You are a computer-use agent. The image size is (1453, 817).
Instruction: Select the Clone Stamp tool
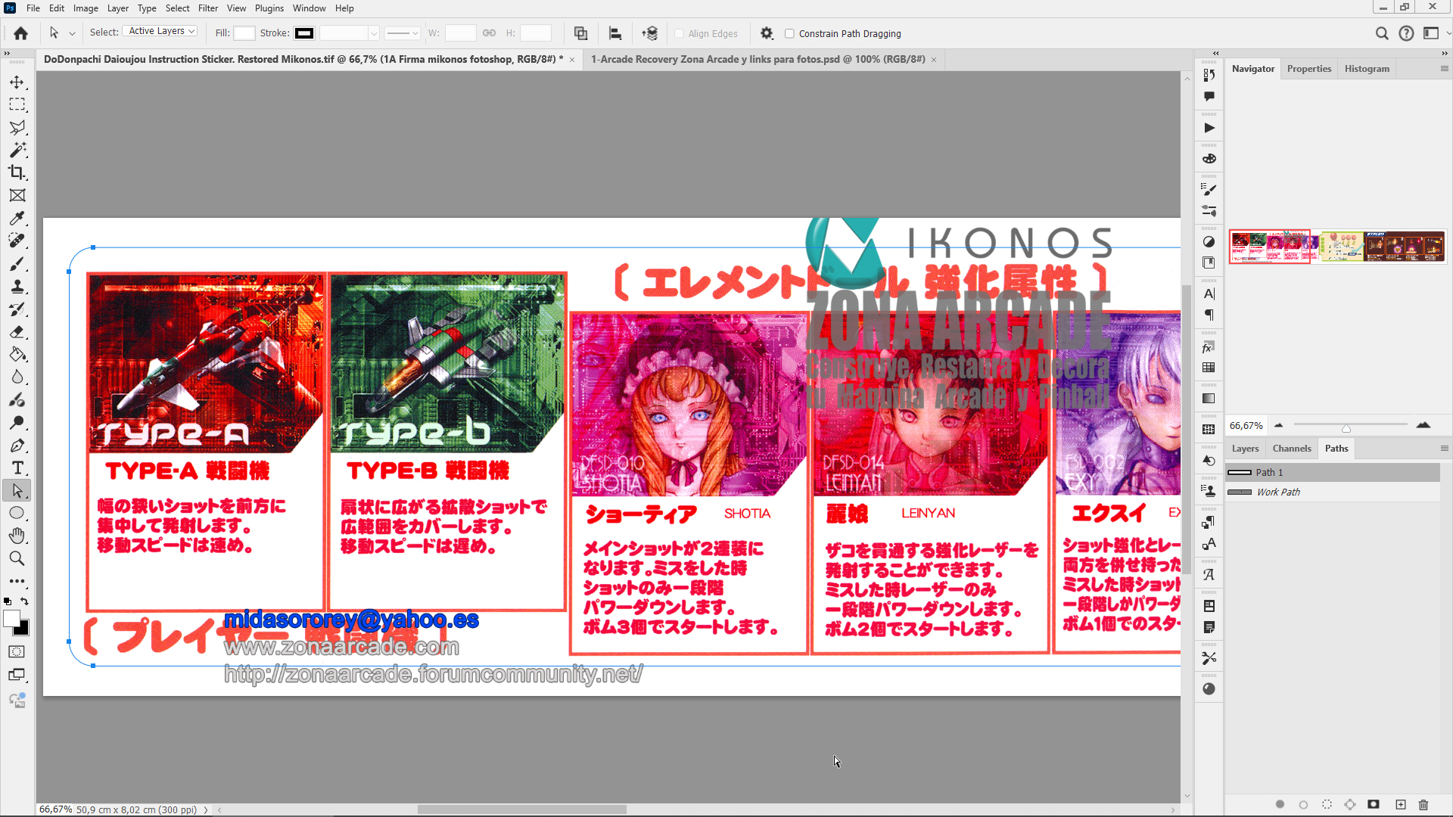[17, 286]
